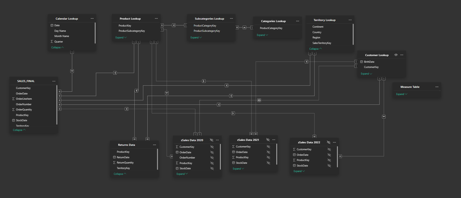Image resolution: width=461 pixels, height=198 pixels.
Task: Click the calendar icon beside StockDate in SALES_FINAL
Action: 13,120
